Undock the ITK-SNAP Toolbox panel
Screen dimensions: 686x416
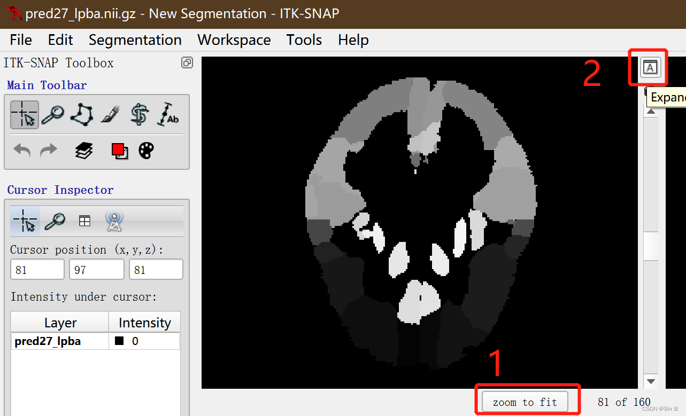[x=187, y=62]
